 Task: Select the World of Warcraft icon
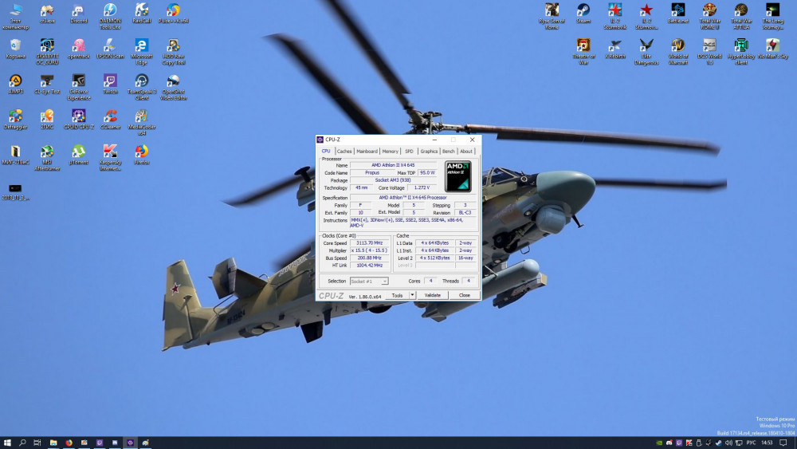pyautogui.click(x=678, y=45)
